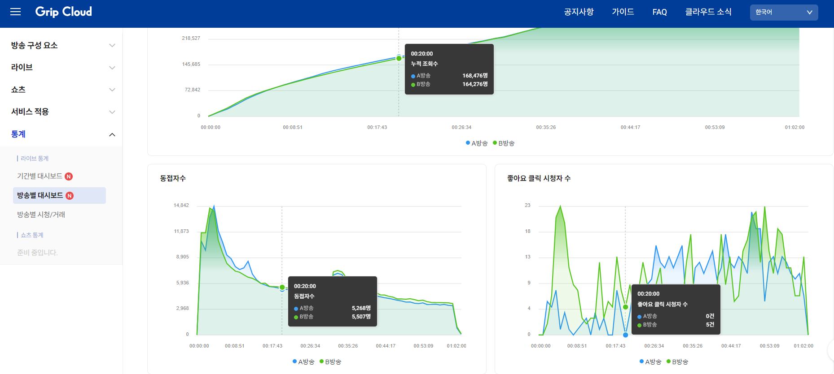Go to the FAQ page

point(659,12)
